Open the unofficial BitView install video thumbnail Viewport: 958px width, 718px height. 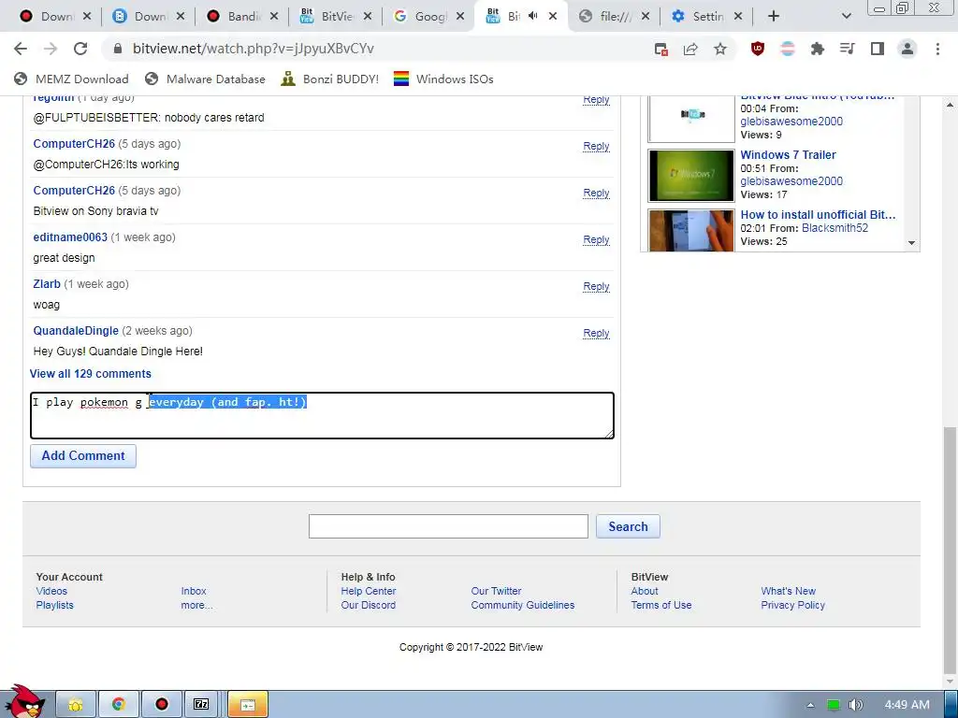(691, 230)
